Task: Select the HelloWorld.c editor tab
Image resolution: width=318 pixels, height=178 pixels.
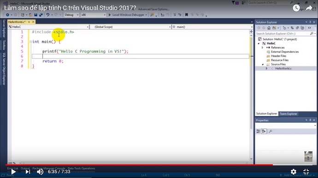Action: pos(17,22)
